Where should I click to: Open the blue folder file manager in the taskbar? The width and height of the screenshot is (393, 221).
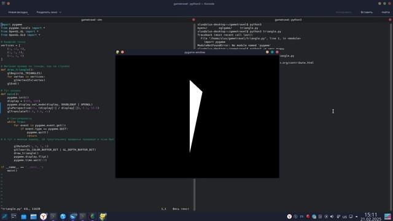(33, 217)
